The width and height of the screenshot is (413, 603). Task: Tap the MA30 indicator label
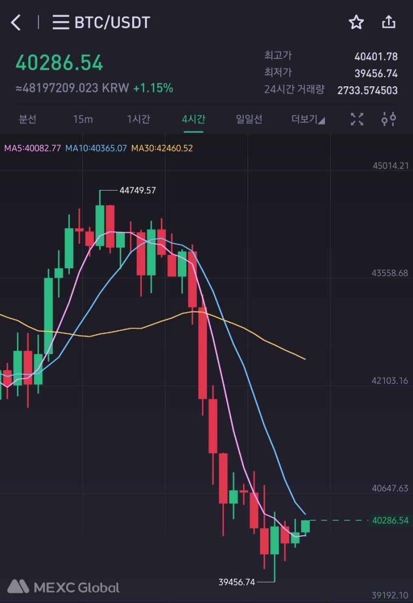click(x=162, y=148)
